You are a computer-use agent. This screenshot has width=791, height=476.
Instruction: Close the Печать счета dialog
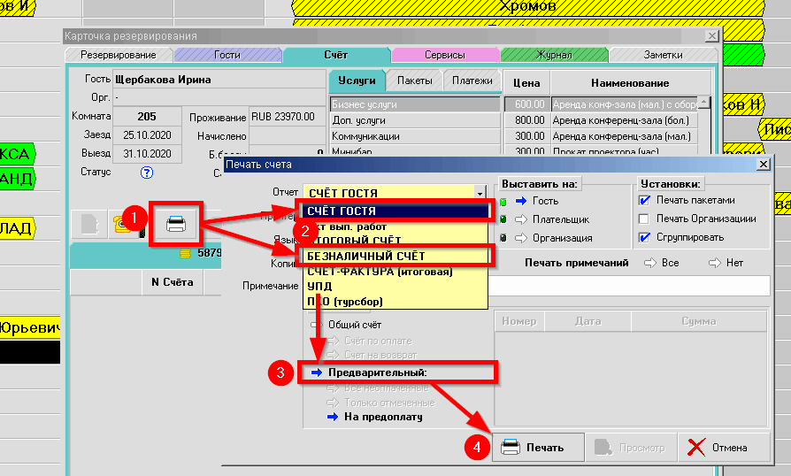[764, 165]
